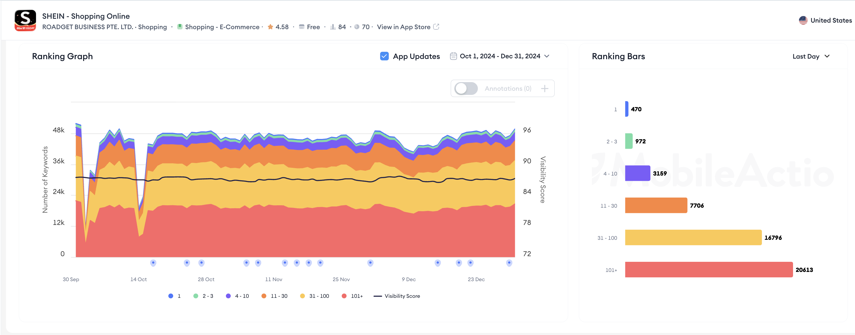
Task: Toggle the 101+ legend color dot
Action: [344, 296]
